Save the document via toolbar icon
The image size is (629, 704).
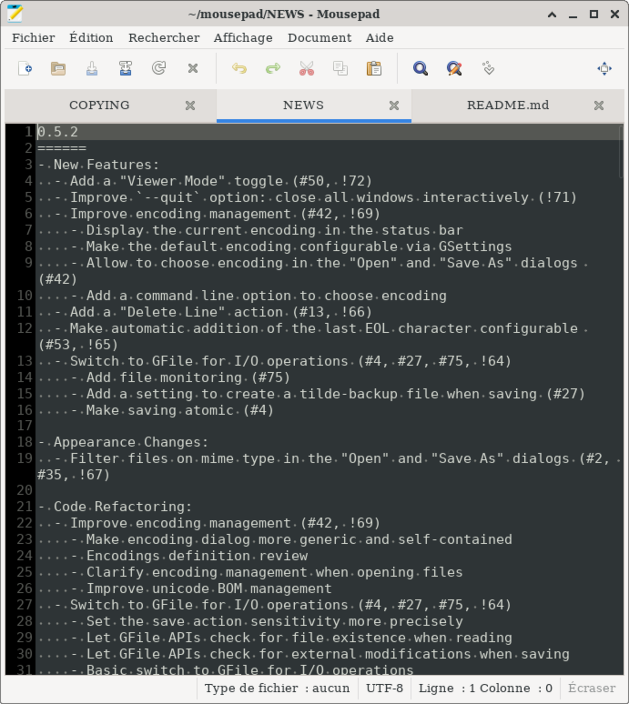point(92,69)
